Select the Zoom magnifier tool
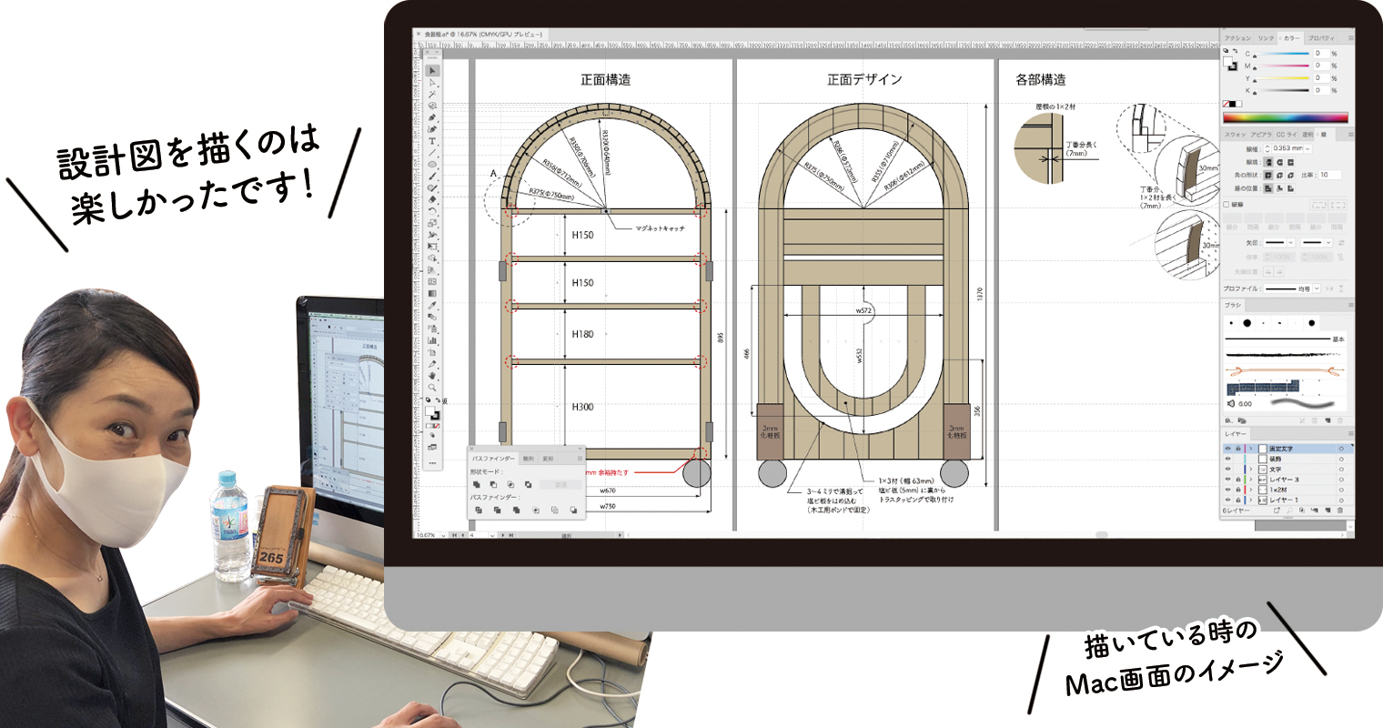This screenshot has height=728, width=1383. pyautogui.click(x=432, y=388)
